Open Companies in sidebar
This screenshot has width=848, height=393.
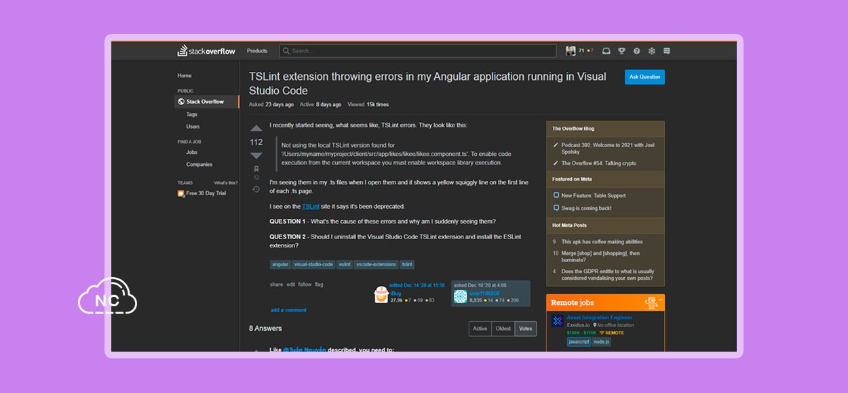pyautogui.click(x=199, y=164)
